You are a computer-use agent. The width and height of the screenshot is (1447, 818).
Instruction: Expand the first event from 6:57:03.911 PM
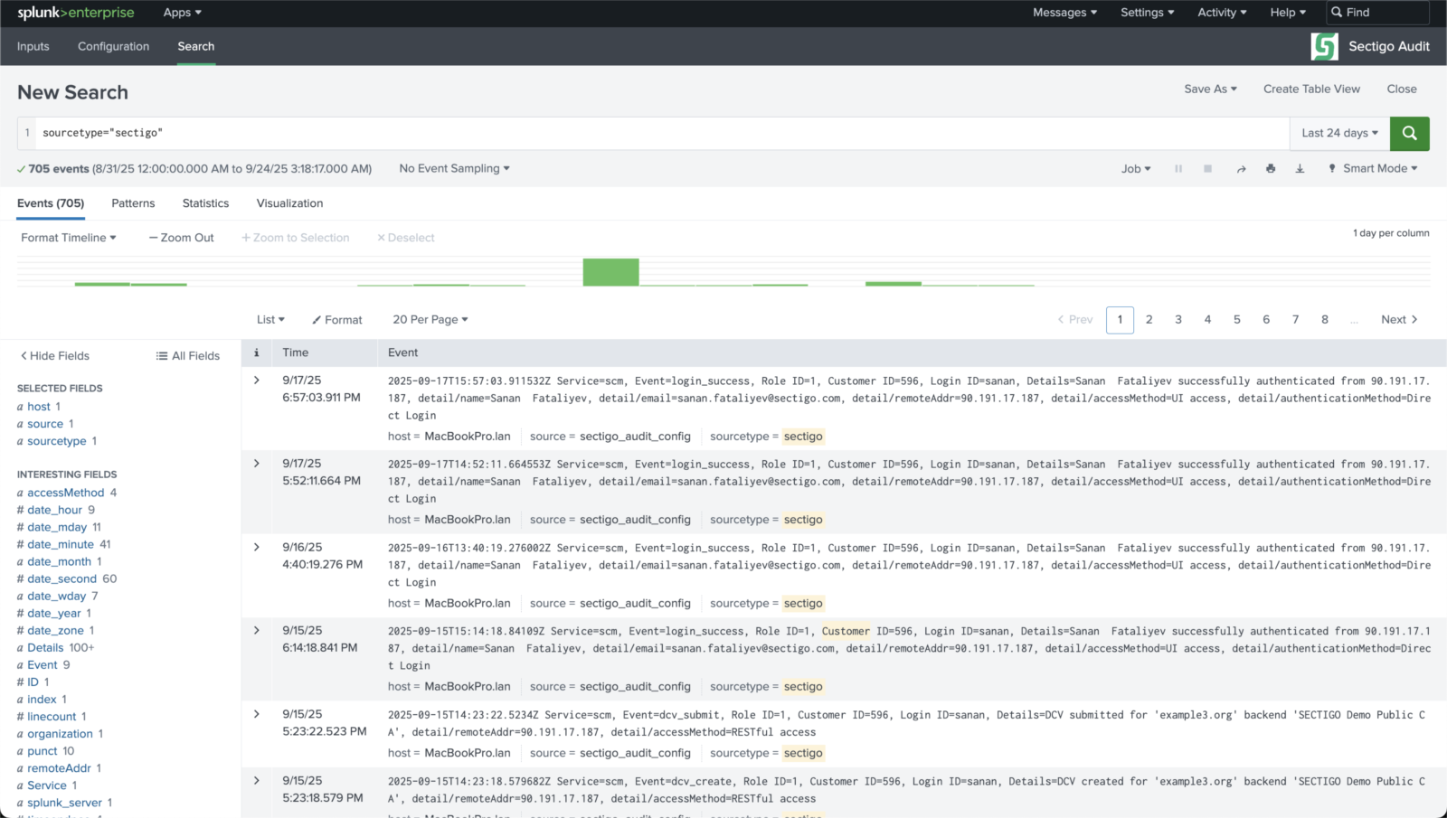pyautogui.click(x=257, y=381)
